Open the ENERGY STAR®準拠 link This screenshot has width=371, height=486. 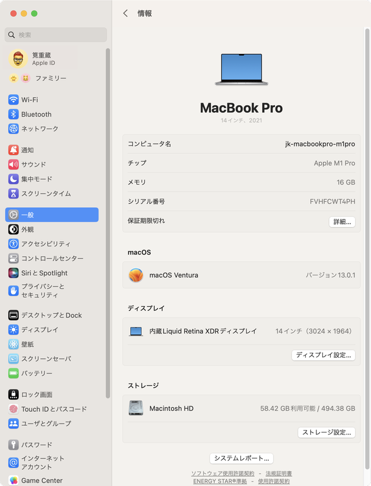point(220,481)
